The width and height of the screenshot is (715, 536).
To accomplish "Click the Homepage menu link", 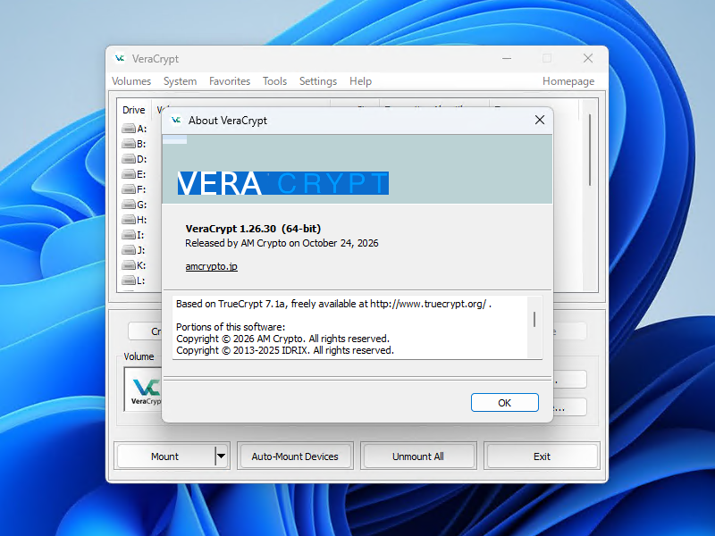I will coord(568,81).
